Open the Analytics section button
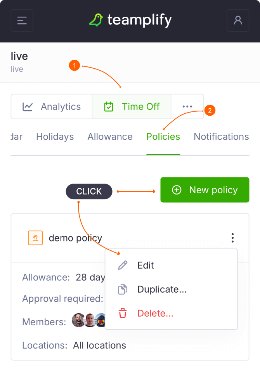The height and width of the screenshot is (368, 260). pyautogui.click(x=52, y=107)
